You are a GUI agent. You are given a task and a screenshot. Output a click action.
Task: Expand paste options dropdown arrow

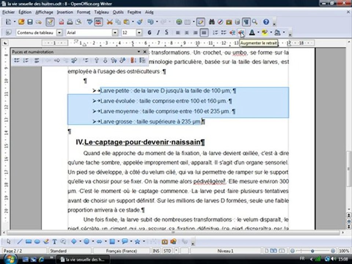(133, 22)
